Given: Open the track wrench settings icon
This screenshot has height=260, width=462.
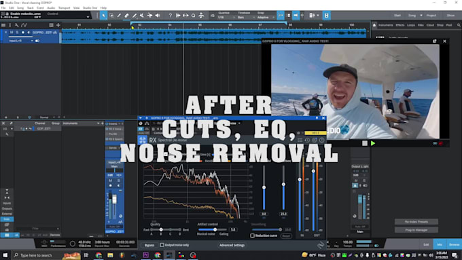Looking at the screenshot, I should click(x=17, y=25).
